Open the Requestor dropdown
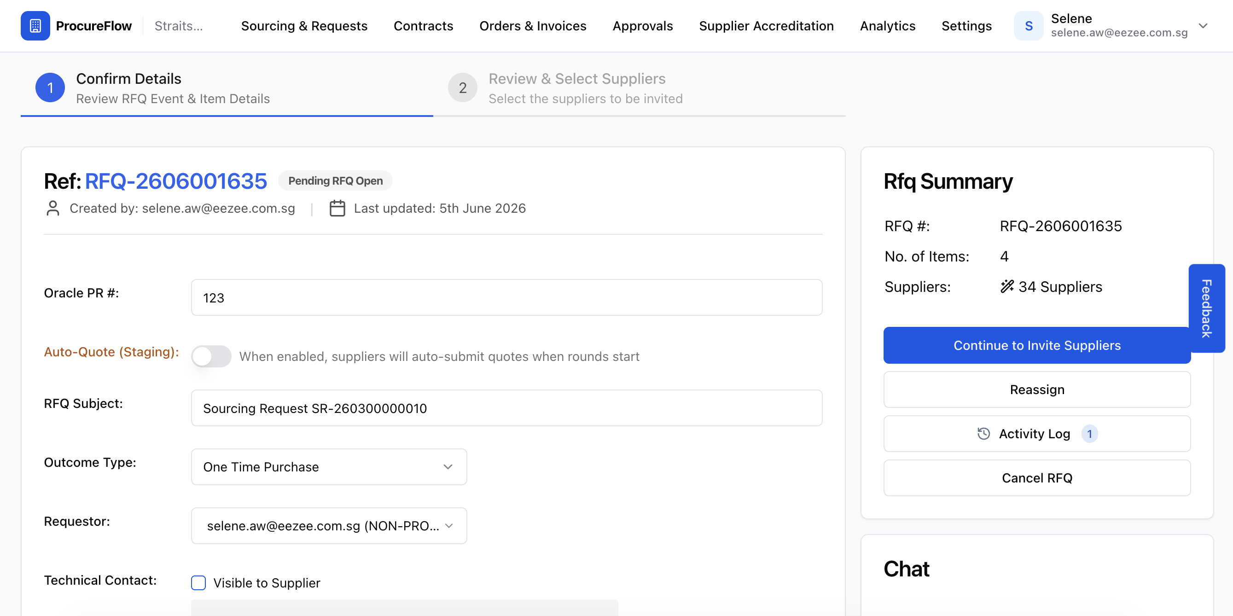1233x616 pixels. coord(329,526)
